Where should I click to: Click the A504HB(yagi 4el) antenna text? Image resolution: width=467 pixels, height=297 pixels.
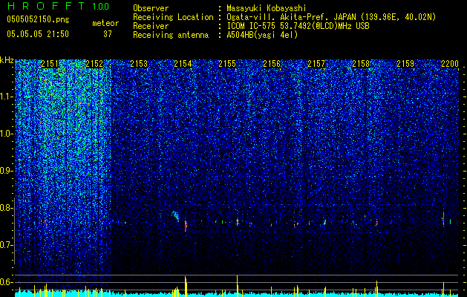(x=262, y=35)
